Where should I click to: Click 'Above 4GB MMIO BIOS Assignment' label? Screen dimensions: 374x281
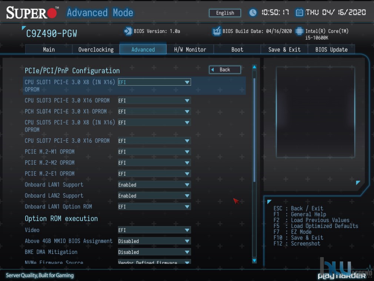[x=69, y=241]
